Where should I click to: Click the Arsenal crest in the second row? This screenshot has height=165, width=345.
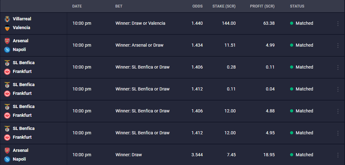point(7,41)
